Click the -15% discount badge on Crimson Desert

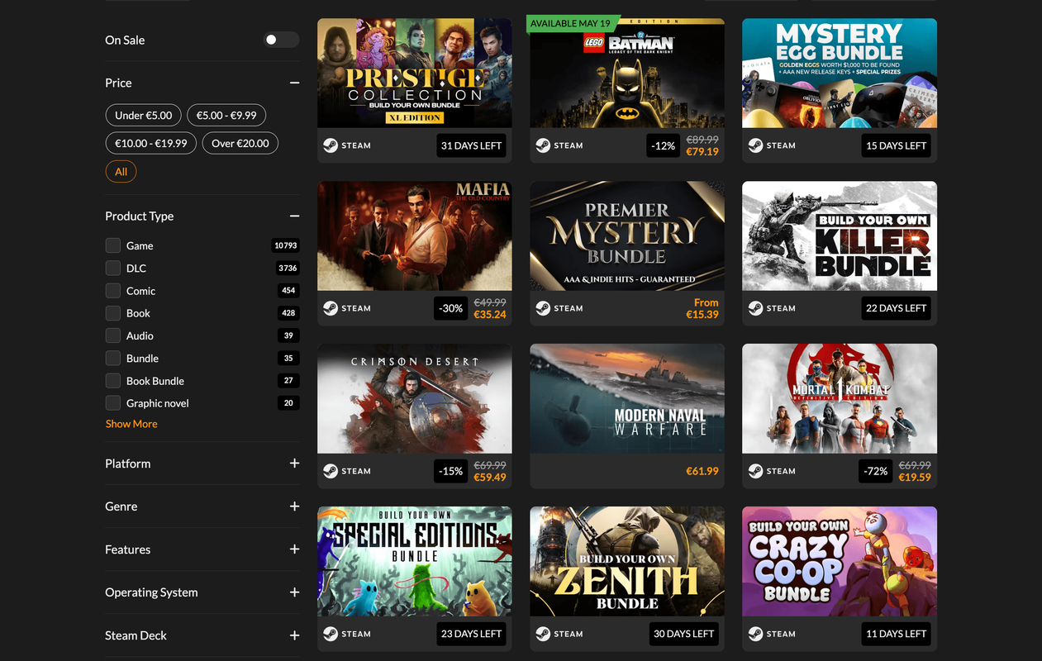click(x=451, y=471)
